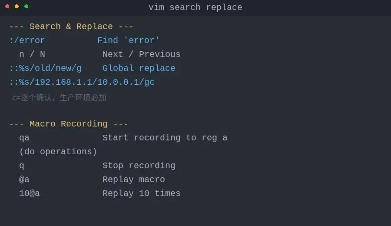Image resolution: width=391 pixels, height=226 pixels.
Task: Click the '--- Macro Recording ---' heading
Action: coord(69,124)
